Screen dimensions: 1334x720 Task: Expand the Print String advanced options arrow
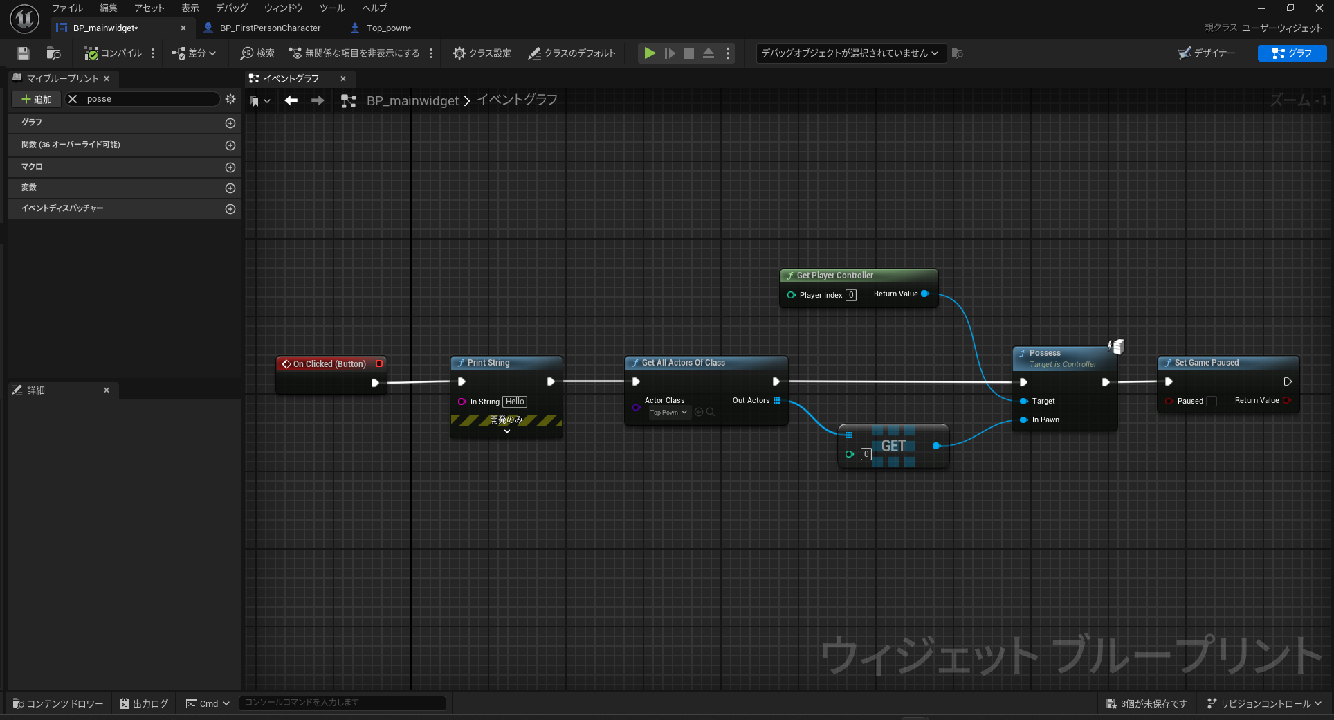(507, 431)
